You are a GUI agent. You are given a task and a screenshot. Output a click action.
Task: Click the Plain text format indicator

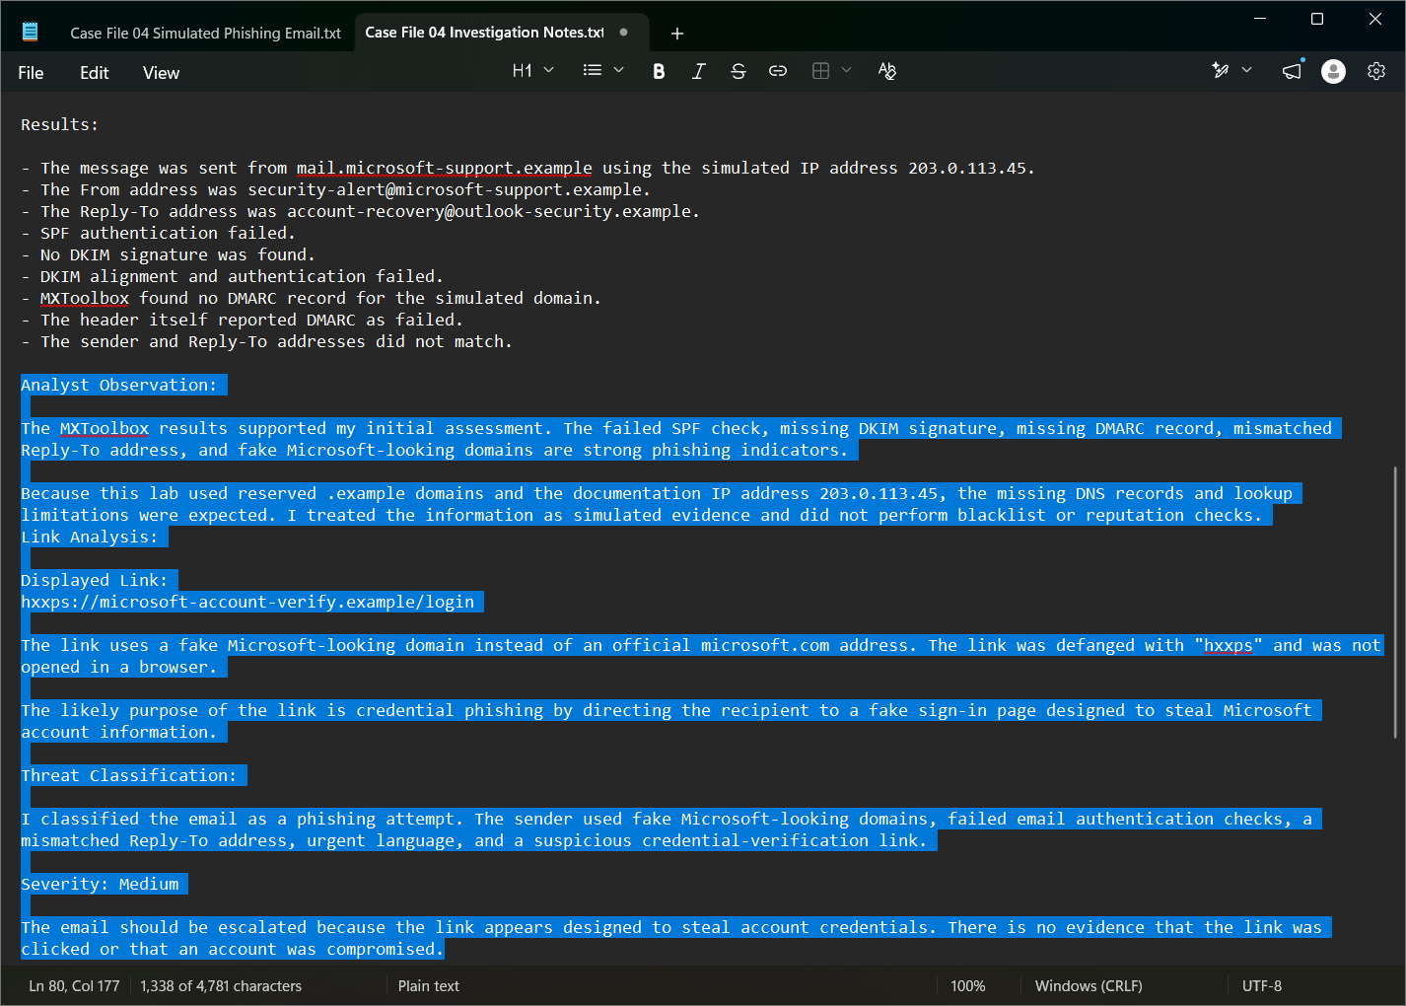[429, 986]
